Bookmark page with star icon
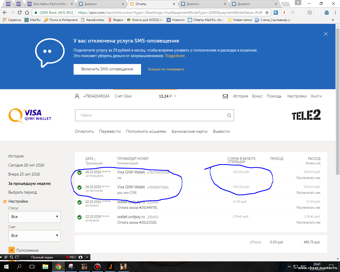The height and width of the screenshot is (272, 340). pos(267,12)
